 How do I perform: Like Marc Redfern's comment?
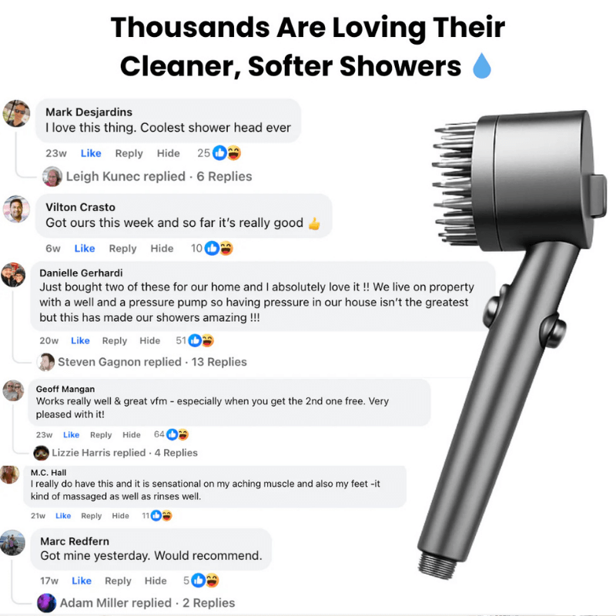(82, 581)
